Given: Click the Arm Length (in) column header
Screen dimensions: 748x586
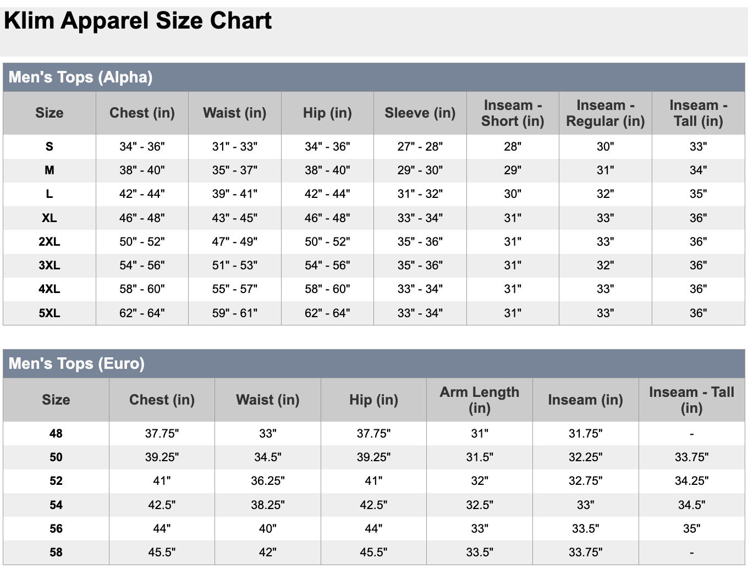Looking at the screenshot, I should (x=479, y=400).
